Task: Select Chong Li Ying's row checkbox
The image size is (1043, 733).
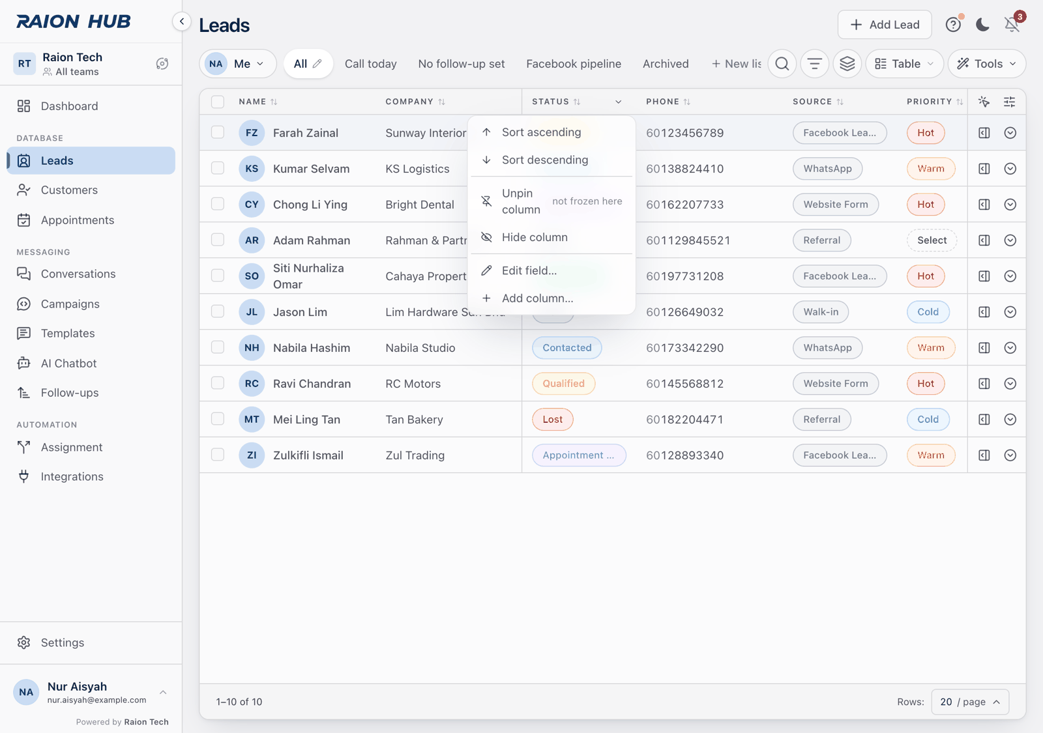Action: [x=218, y=204]
